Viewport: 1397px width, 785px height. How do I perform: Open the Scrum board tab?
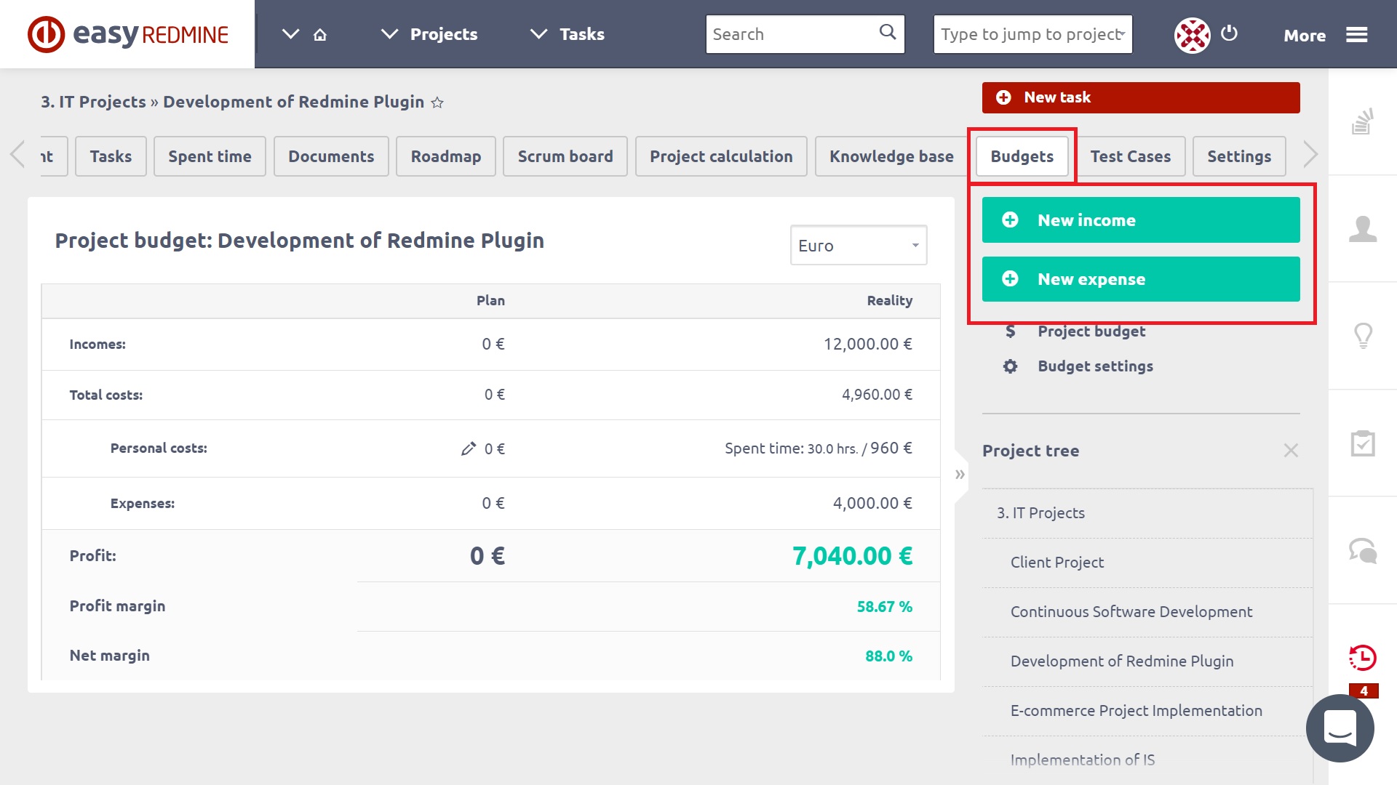(x=565, y=156)
